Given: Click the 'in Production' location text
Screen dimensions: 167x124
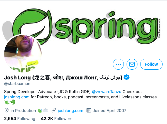Looking at the screenshot, I should tap(23, 111).
